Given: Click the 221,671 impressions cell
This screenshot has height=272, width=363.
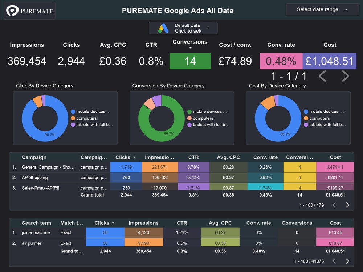Looking at the screenshot, I should (x=160, y=167).
